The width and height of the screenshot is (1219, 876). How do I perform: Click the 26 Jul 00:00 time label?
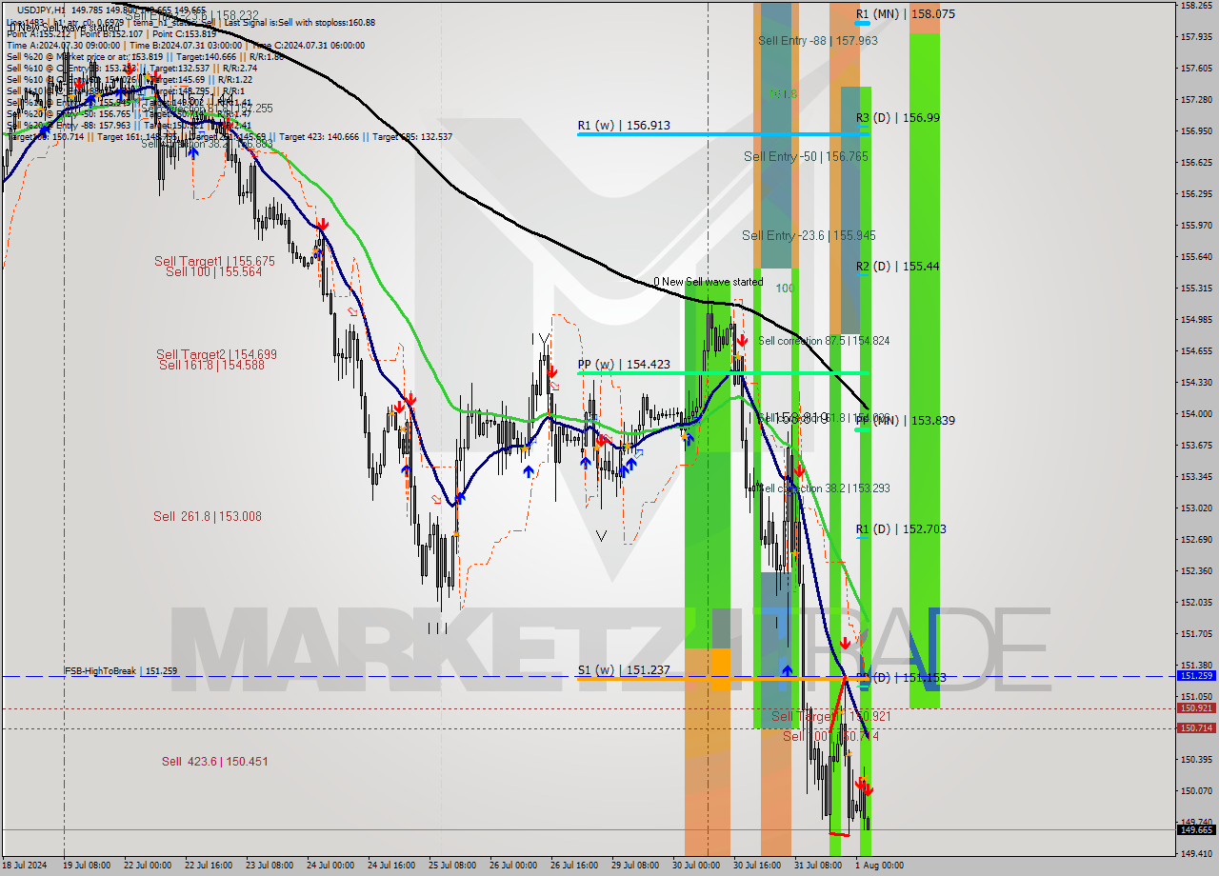click(513, 866)
